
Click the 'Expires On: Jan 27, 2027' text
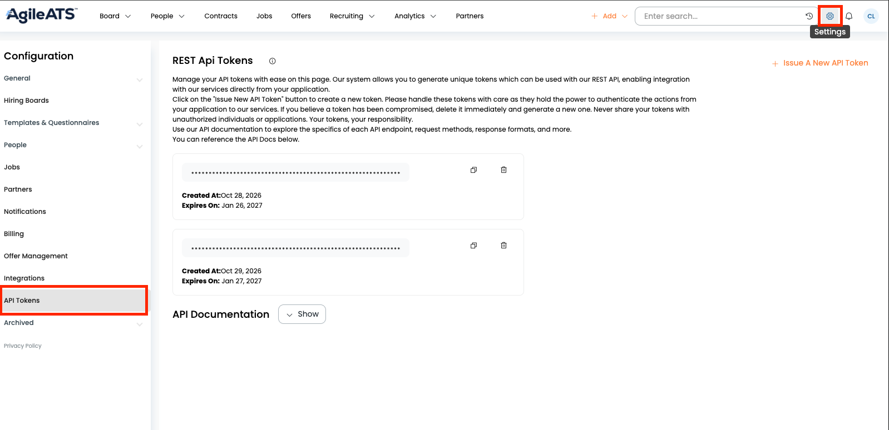click(221, 281)
